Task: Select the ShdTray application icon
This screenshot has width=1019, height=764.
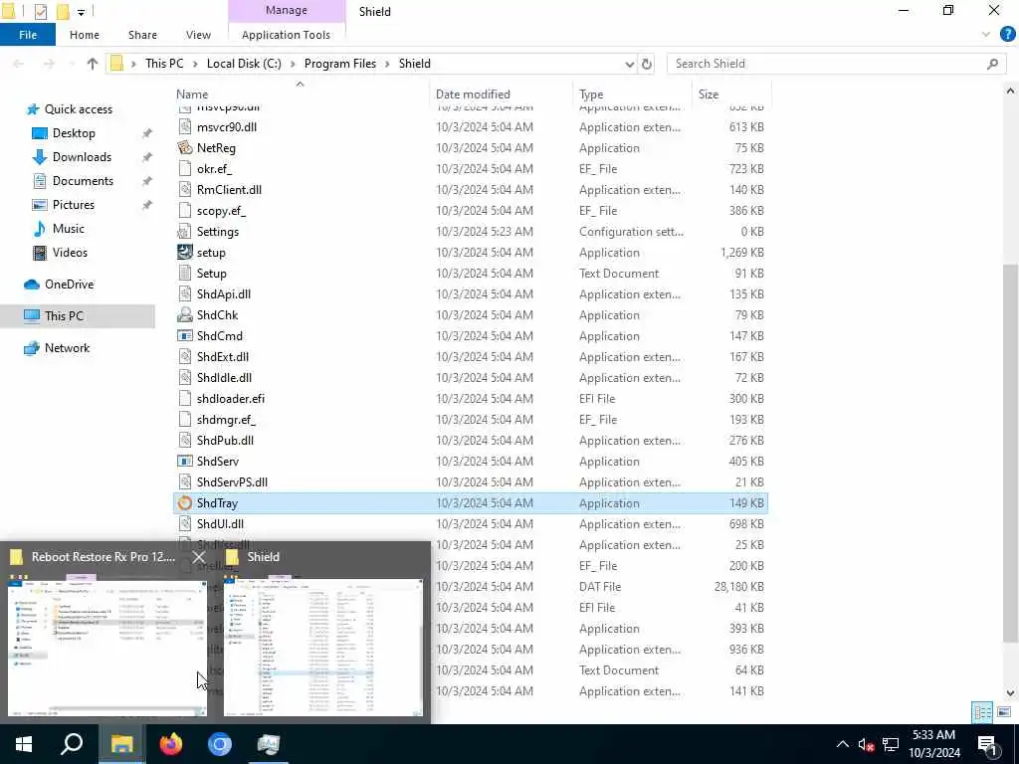Action: click(185, 502)
